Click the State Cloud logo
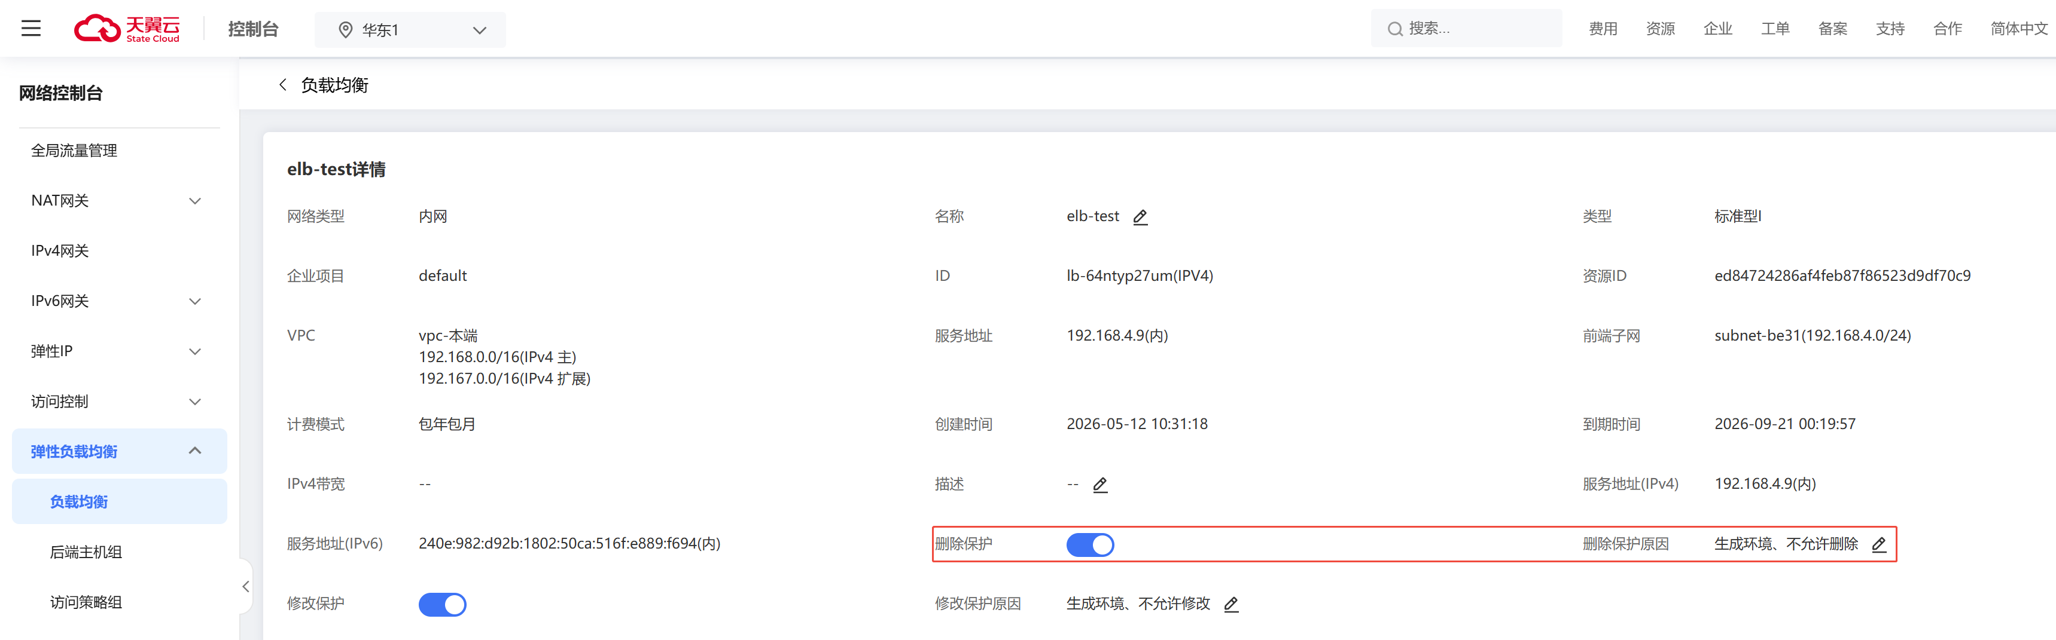2056x640 pixels. point(127,29)
